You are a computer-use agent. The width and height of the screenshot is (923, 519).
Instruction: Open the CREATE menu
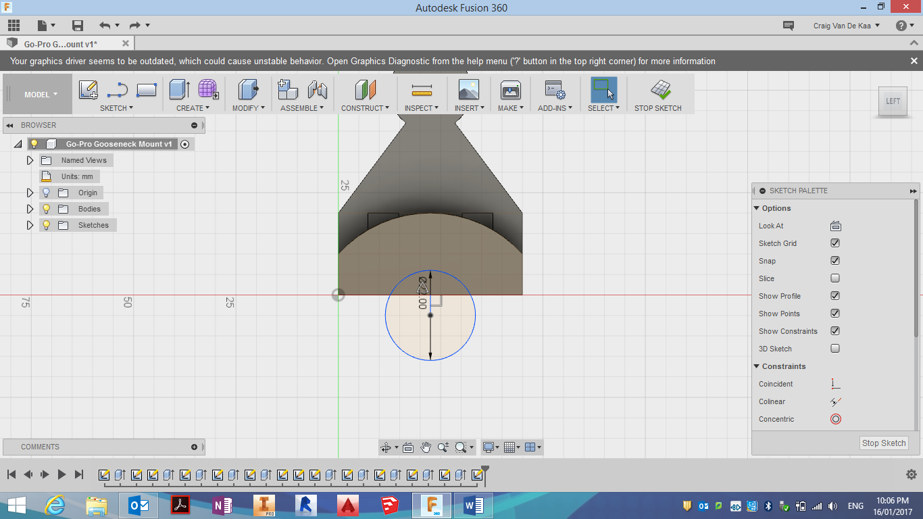193,108
